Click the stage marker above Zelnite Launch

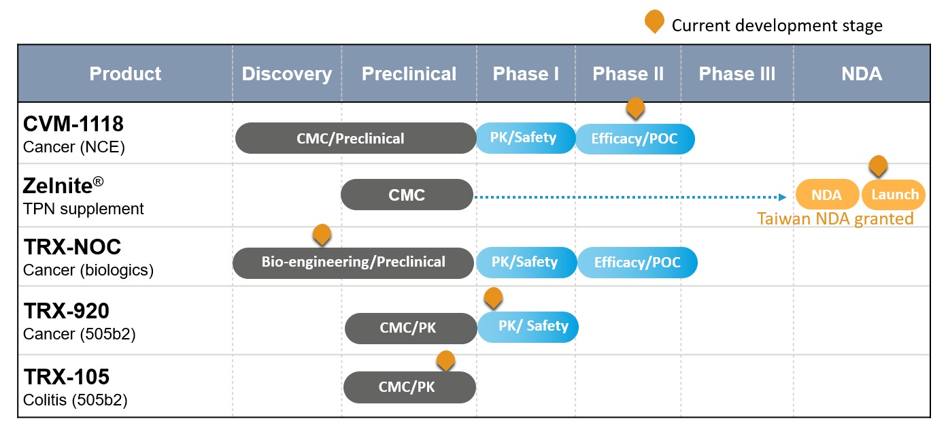pyautogui.click(x=879, y=165)
